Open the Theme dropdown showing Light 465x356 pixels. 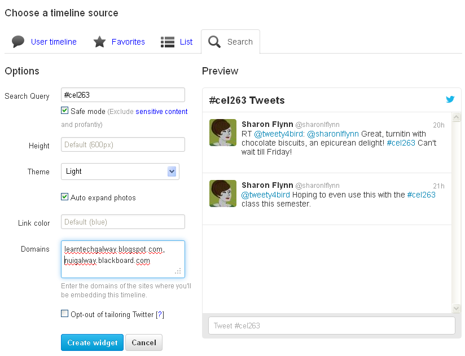click(x=120, y=172)
